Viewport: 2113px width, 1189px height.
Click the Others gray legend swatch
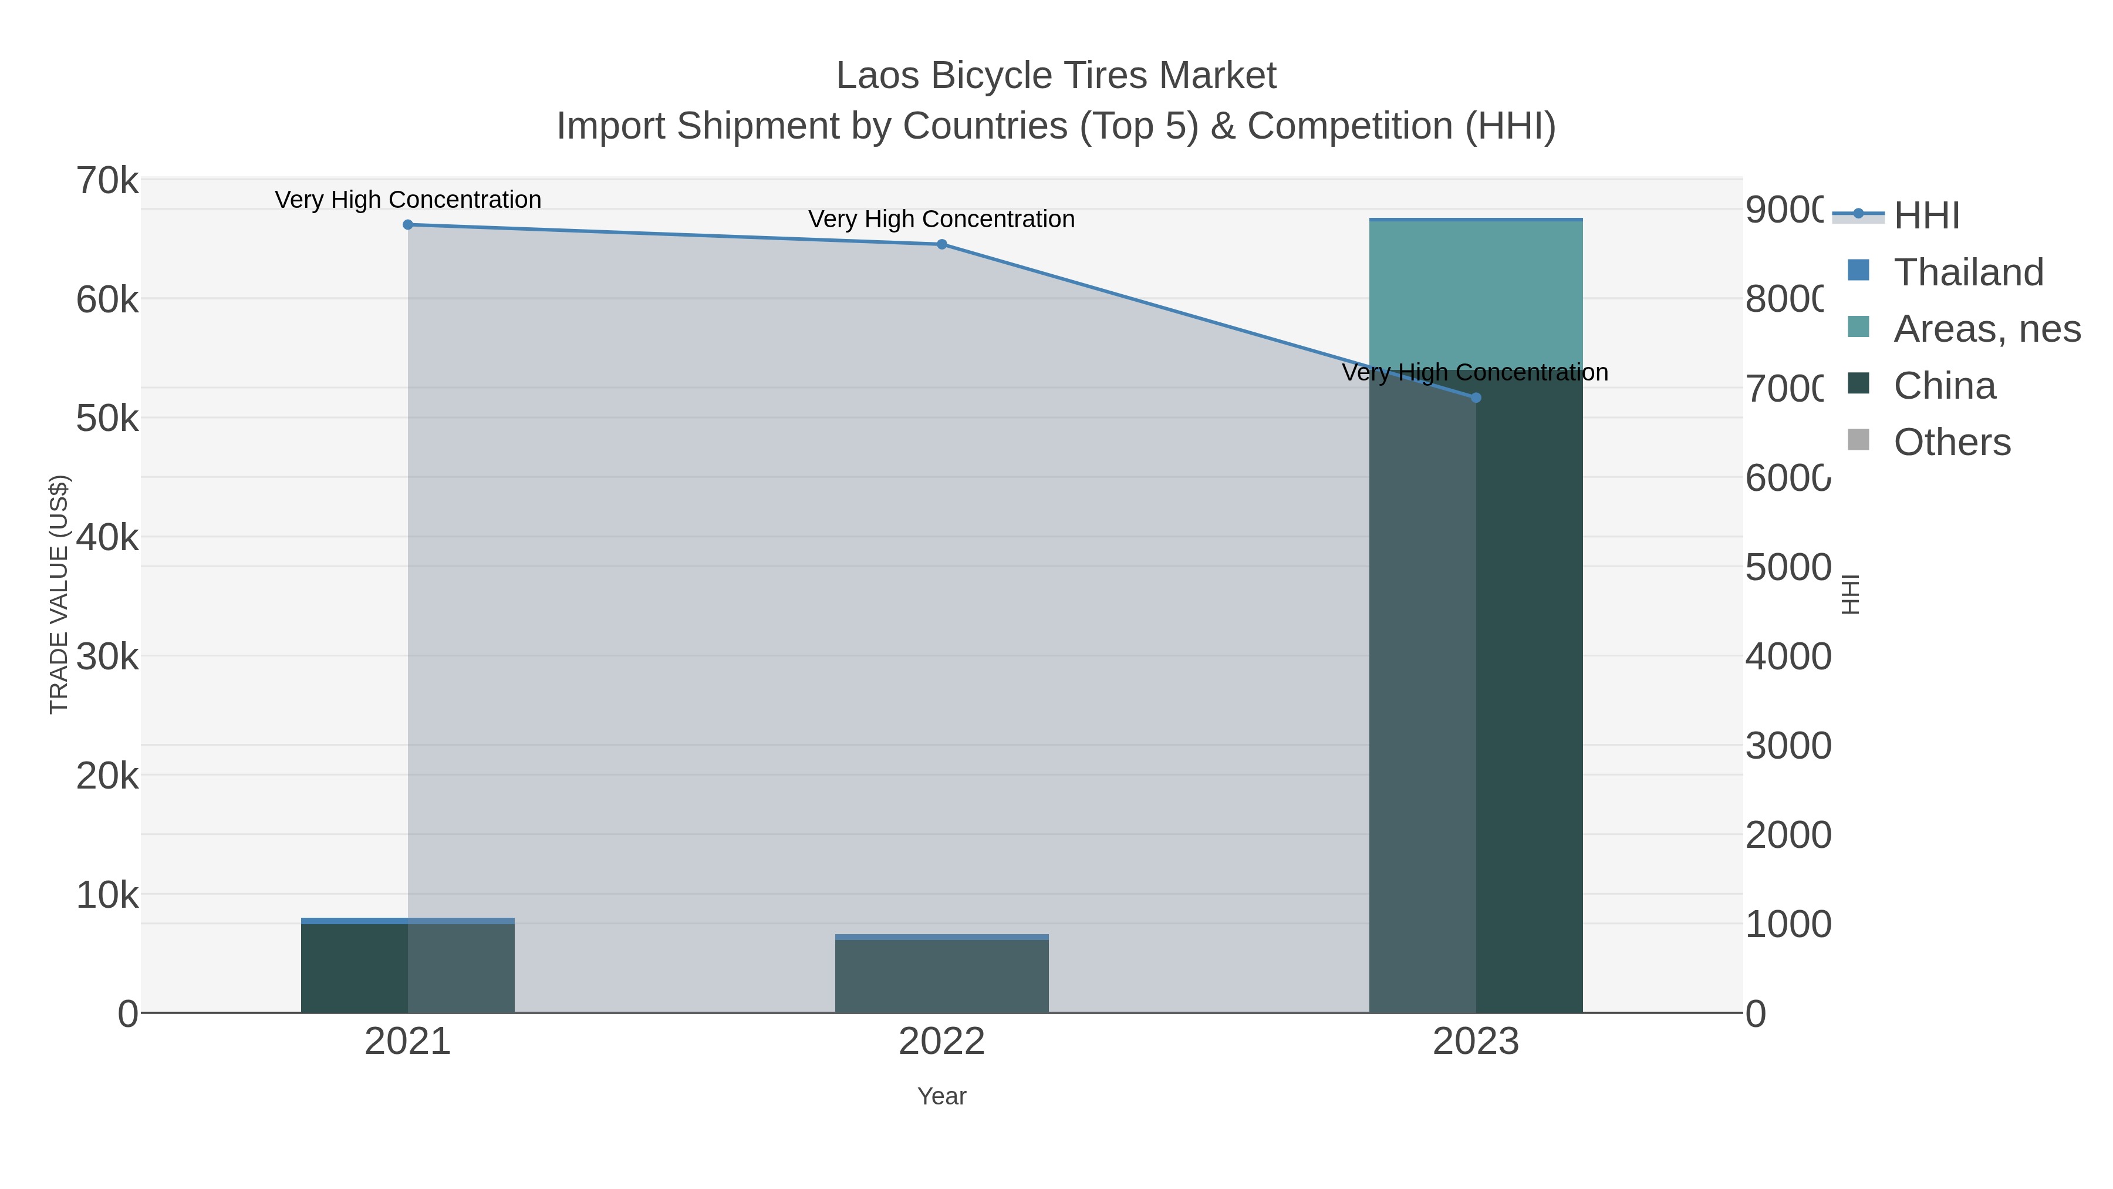click(x=1858, y=440)
